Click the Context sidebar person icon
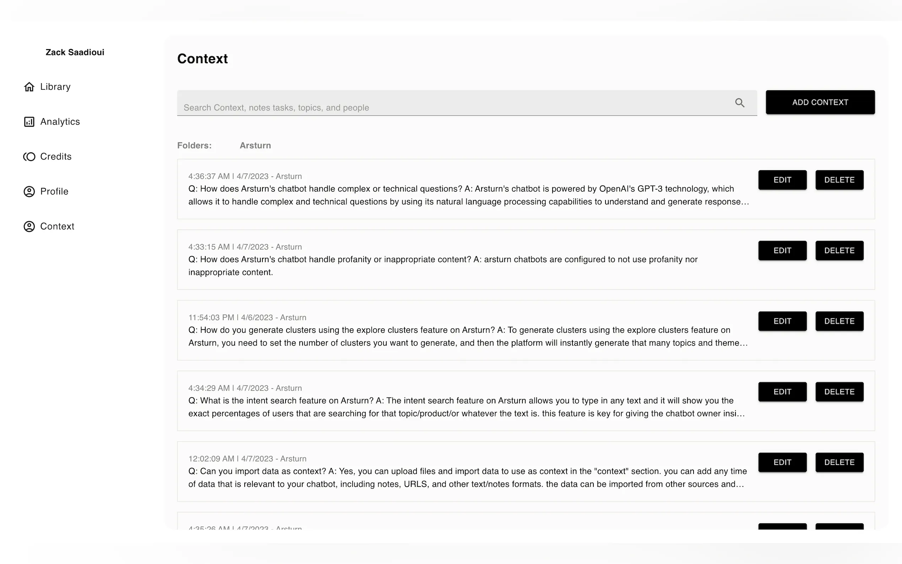The image size is (902, 564). coord(29,227)
